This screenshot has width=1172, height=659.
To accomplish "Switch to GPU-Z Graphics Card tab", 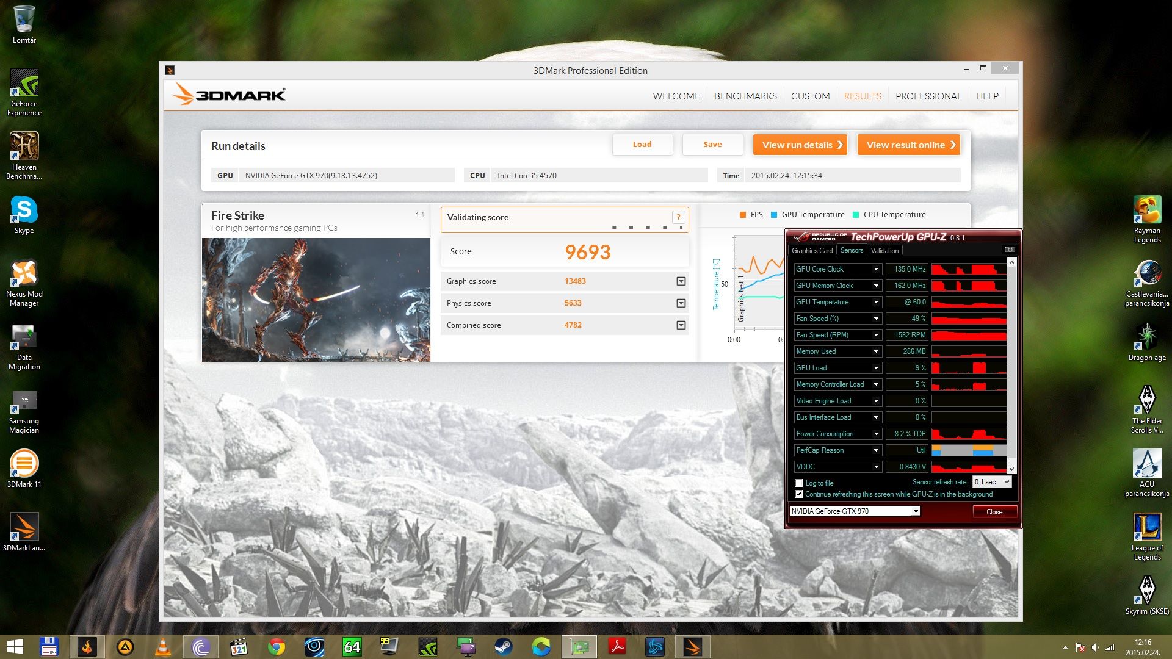I will [812, 251].
